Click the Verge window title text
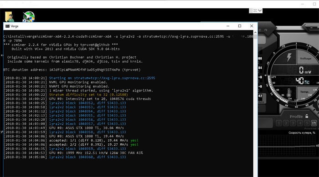The height and width of the screenshot is (177, 319). pyautogui.click(x=15, y=26)
